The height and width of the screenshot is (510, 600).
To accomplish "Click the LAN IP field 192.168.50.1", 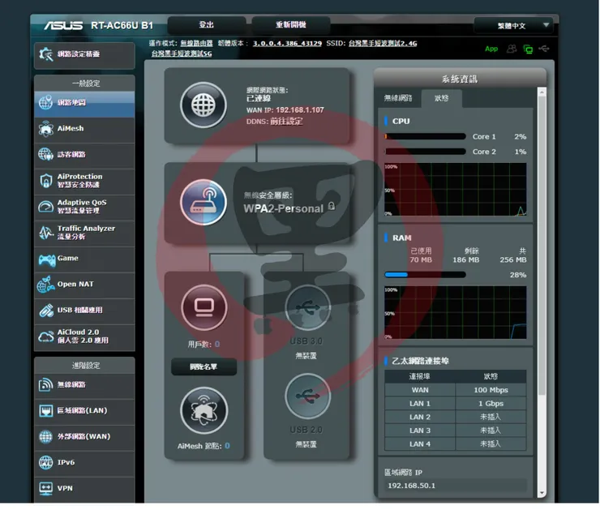I will point(456,486).
